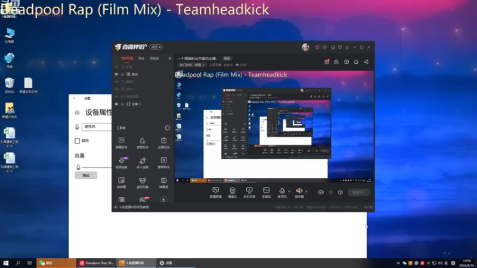Toggle the lock on the second source row
Viewport: 477px width, 268px height.
123,74
